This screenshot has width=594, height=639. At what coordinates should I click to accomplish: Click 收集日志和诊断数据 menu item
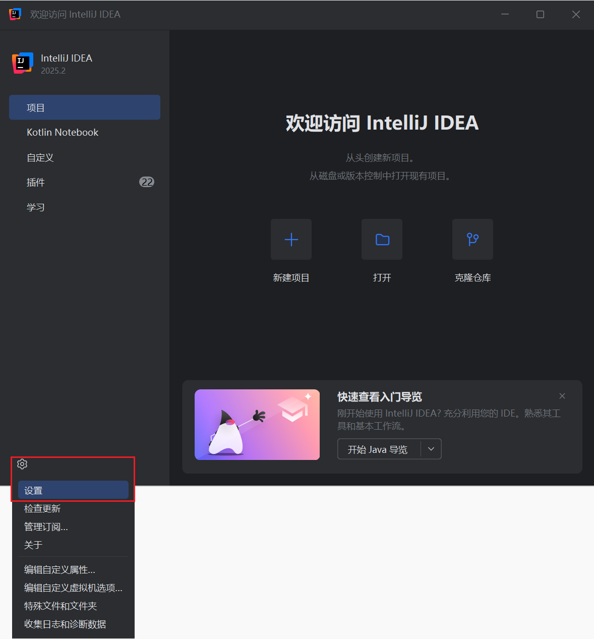tap(74, 624)
